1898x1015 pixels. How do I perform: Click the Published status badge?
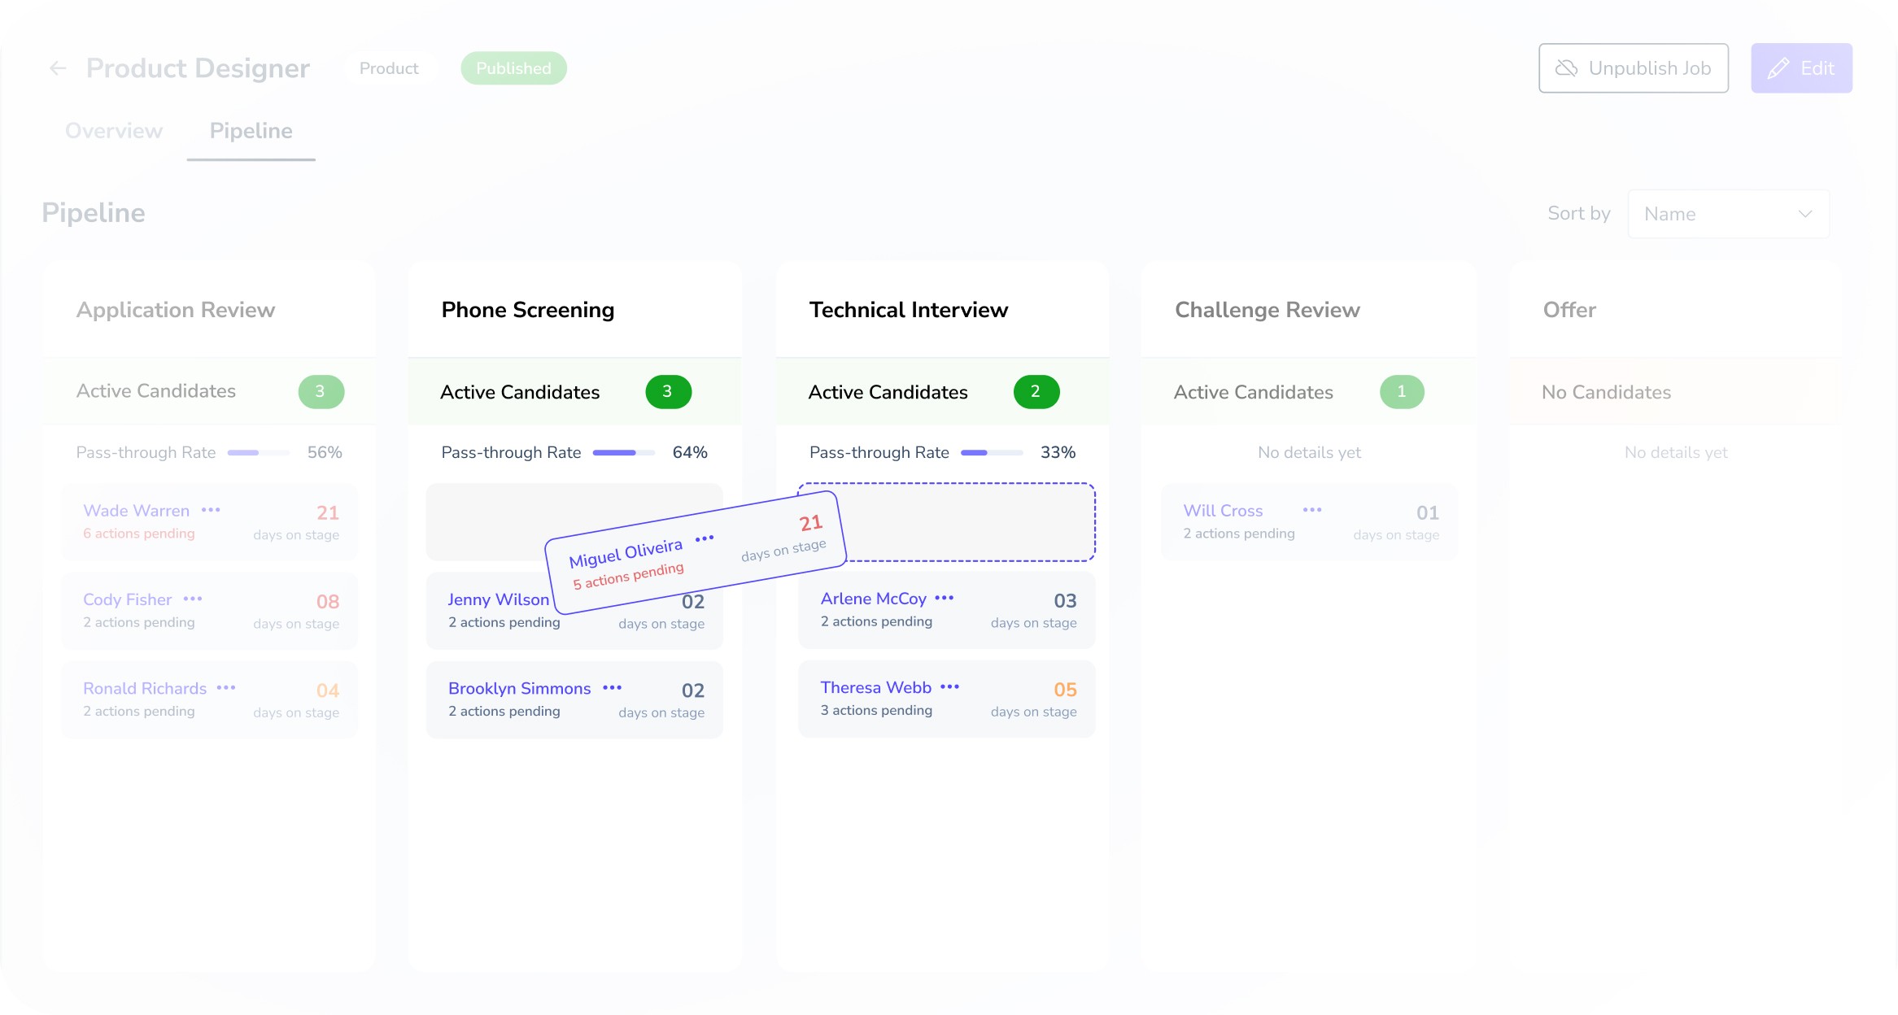(x=513, y=68)
